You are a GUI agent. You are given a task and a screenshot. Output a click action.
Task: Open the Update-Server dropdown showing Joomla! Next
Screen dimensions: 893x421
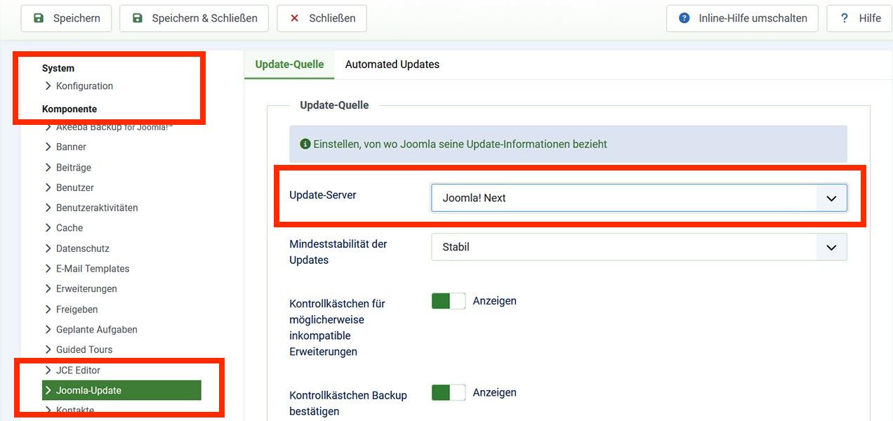point(639,198)
